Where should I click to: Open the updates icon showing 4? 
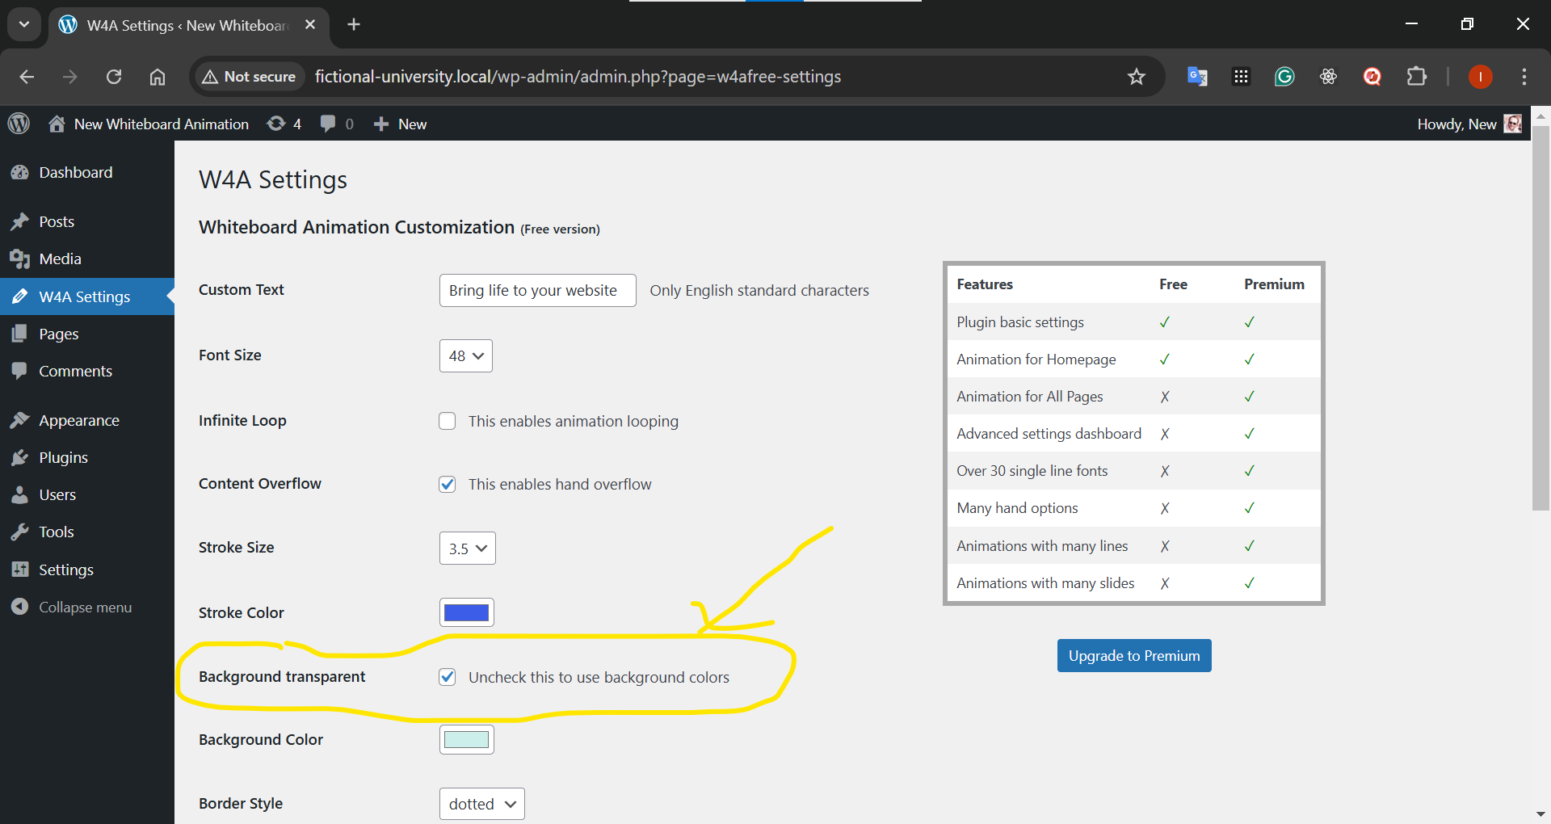tap(284, 124)
